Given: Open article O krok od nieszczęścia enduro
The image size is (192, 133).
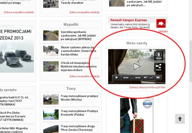Looking at the screenshot, I should [x=79, y=66].
